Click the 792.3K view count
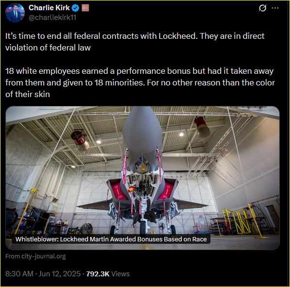Screen dimensions: 290x287 [x=98, y=274]
